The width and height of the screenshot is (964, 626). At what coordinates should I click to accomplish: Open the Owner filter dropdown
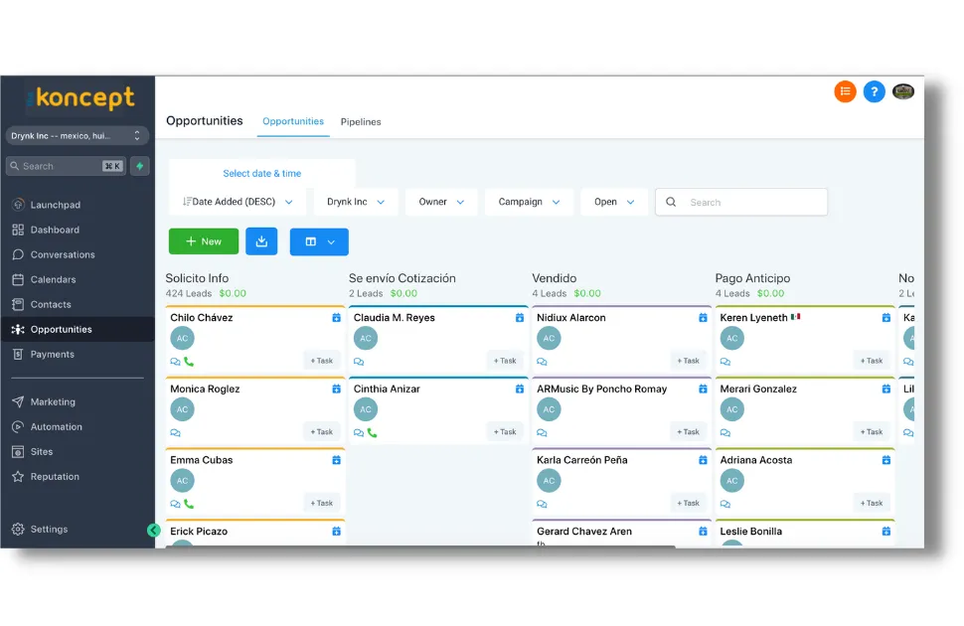[441, 202]
